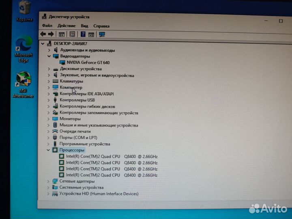Screen dimensions: 292x219
Task: Open the Справка menu
Action: [101, 26]
